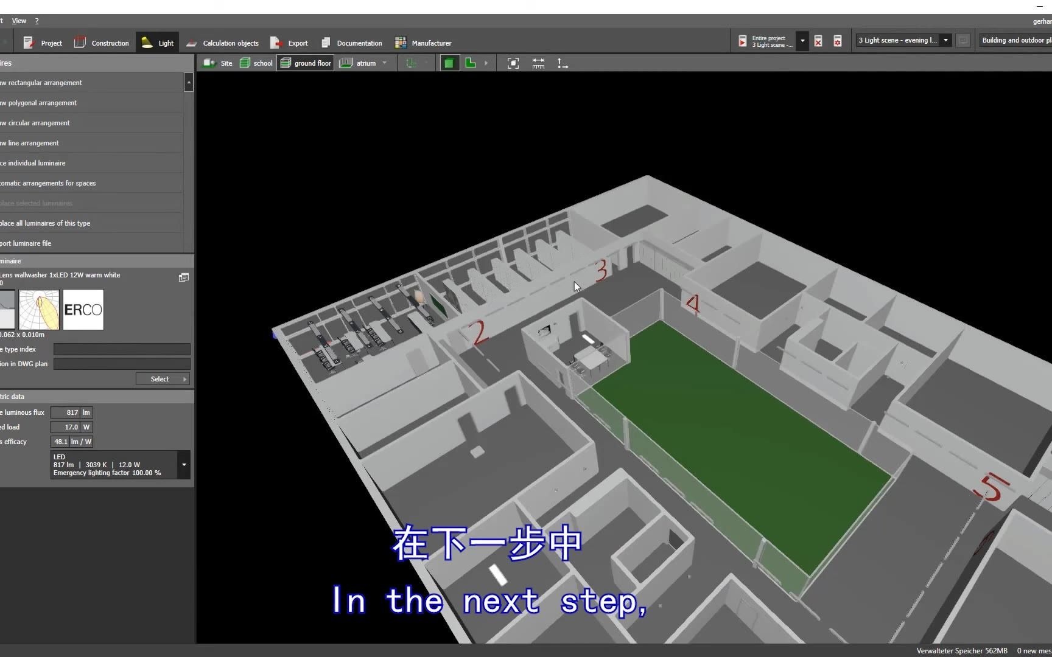Image resolution: width=1052 pixels, height=657 pixels.
Task: Focus the luminaire type index field
Action: pyautogui.click(x=122, y=349)
